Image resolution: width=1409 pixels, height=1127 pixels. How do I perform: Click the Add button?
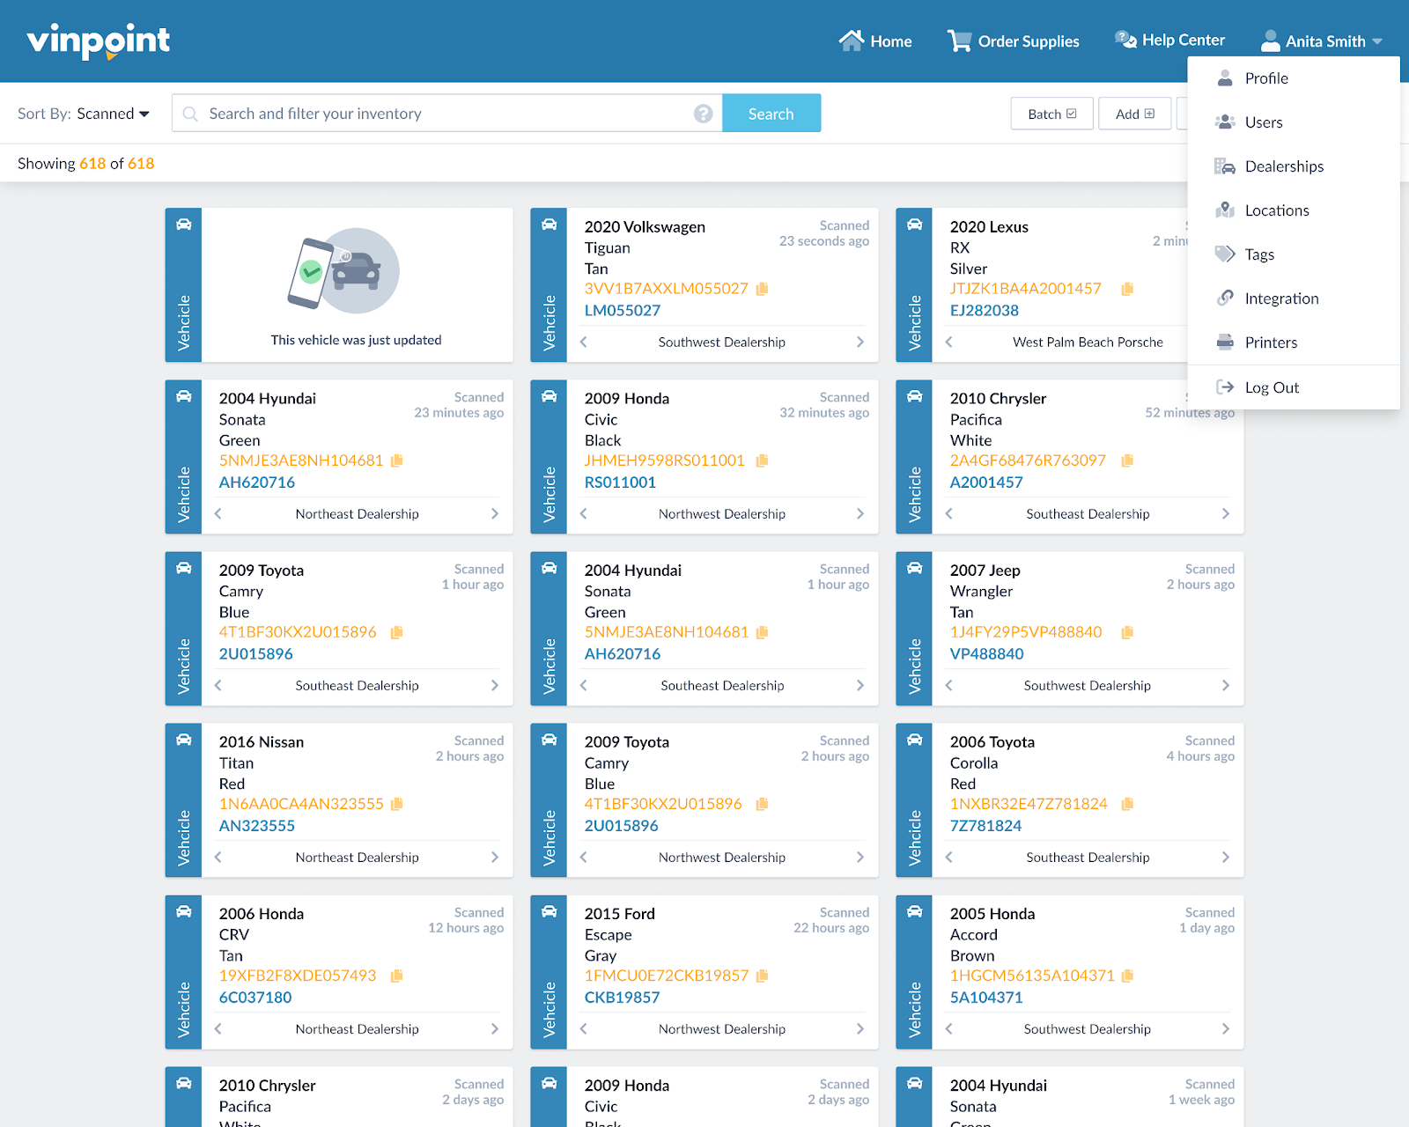1134,114
